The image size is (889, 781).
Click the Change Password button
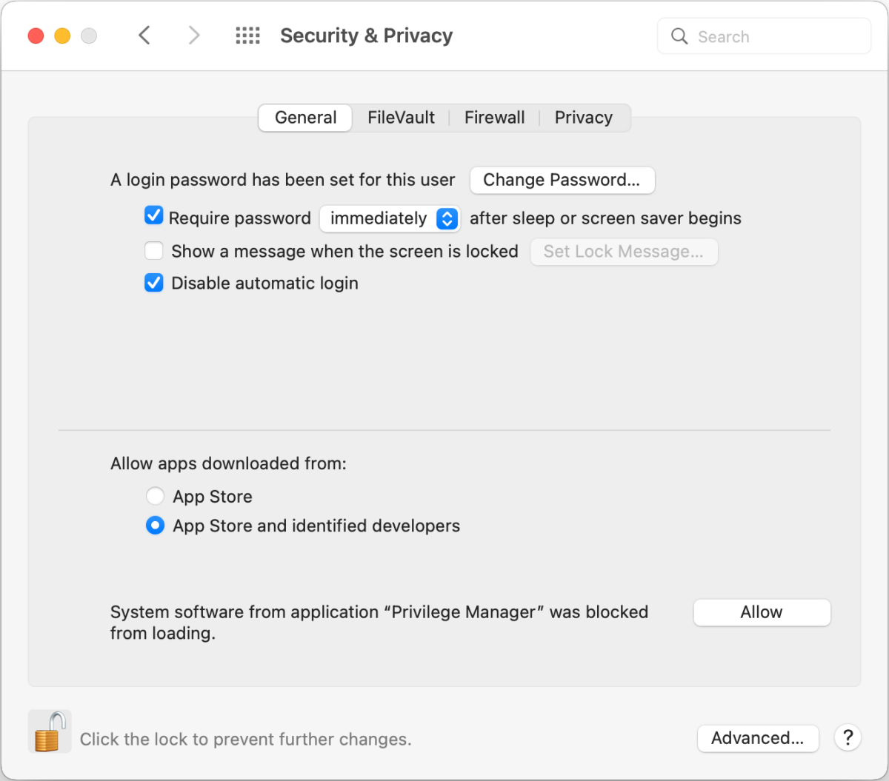click(x=562, y=180)
